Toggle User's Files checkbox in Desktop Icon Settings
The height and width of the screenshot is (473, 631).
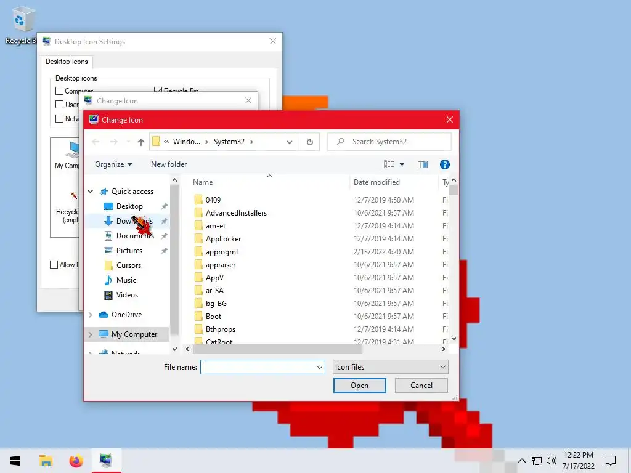coord(60,105)
